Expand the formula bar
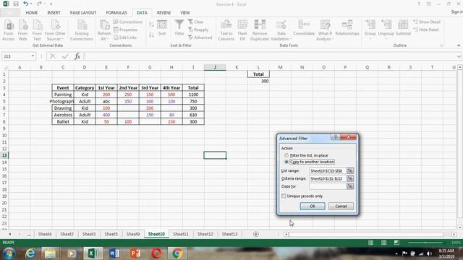This screenshot has height=260, width=463. coord(459,56)
